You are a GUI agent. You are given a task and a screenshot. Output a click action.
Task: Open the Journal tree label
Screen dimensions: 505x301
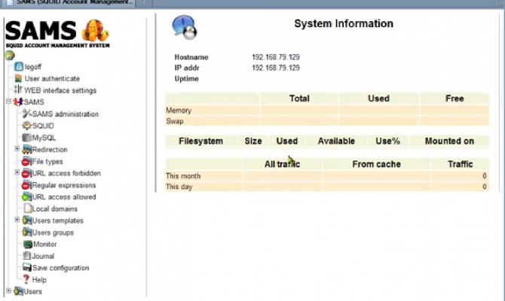coord(43,256)
